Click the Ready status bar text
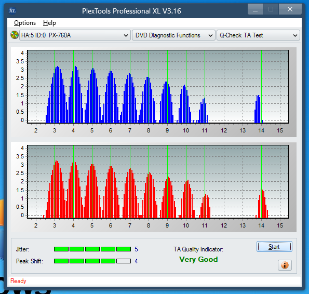The height and width of the screenshot is (294, 309). coord(18,281)
